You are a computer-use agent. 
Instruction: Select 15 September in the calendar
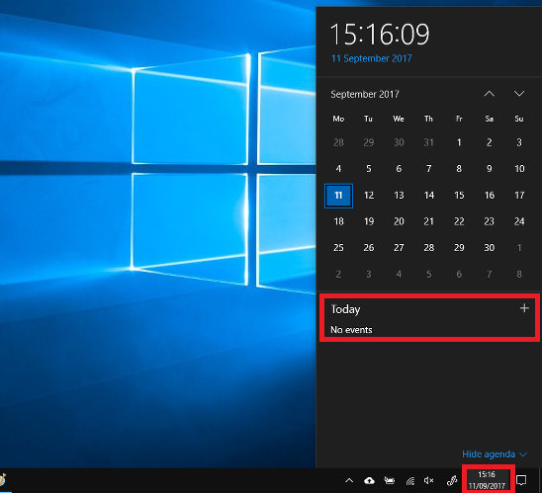point(459,196)
